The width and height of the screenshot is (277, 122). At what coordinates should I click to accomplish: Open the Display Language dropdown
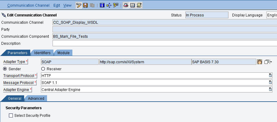point(272,15)
